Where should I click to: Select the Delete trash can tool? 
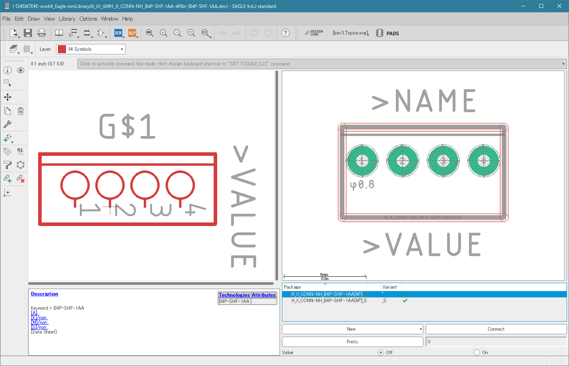click(x=21, y=111)
